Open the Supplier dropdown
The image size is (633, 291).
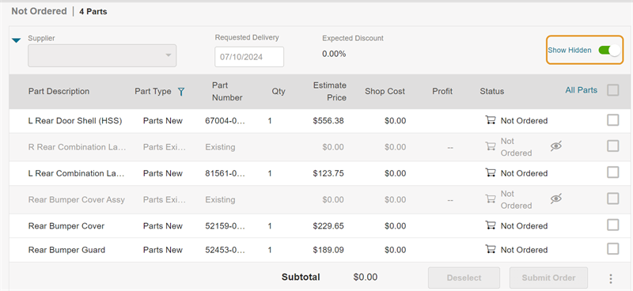pos(102,55)
